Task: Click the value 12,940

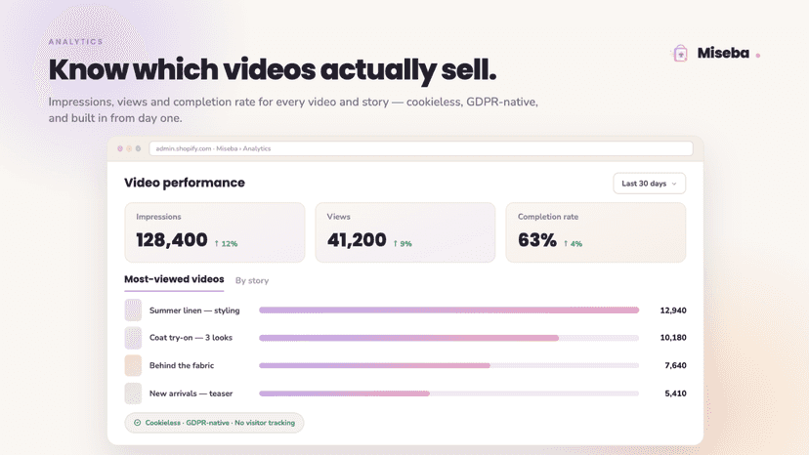Action: (x=673, y=310)
